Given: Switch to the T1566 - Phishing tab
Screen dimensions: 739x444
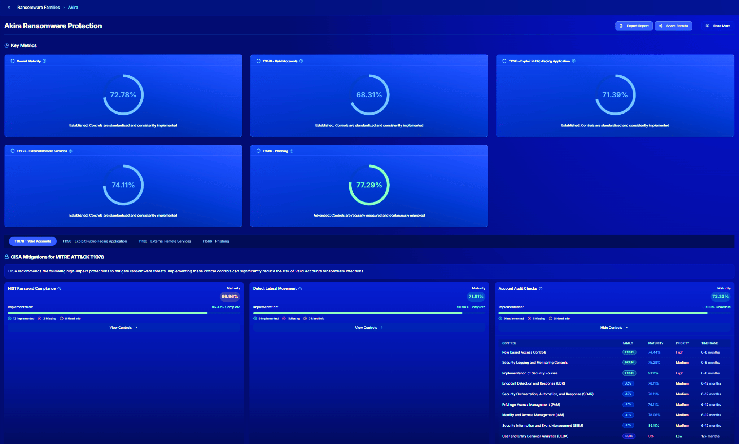Looking at the screenshot, I should pyautogui.click(x=215, y=241).
